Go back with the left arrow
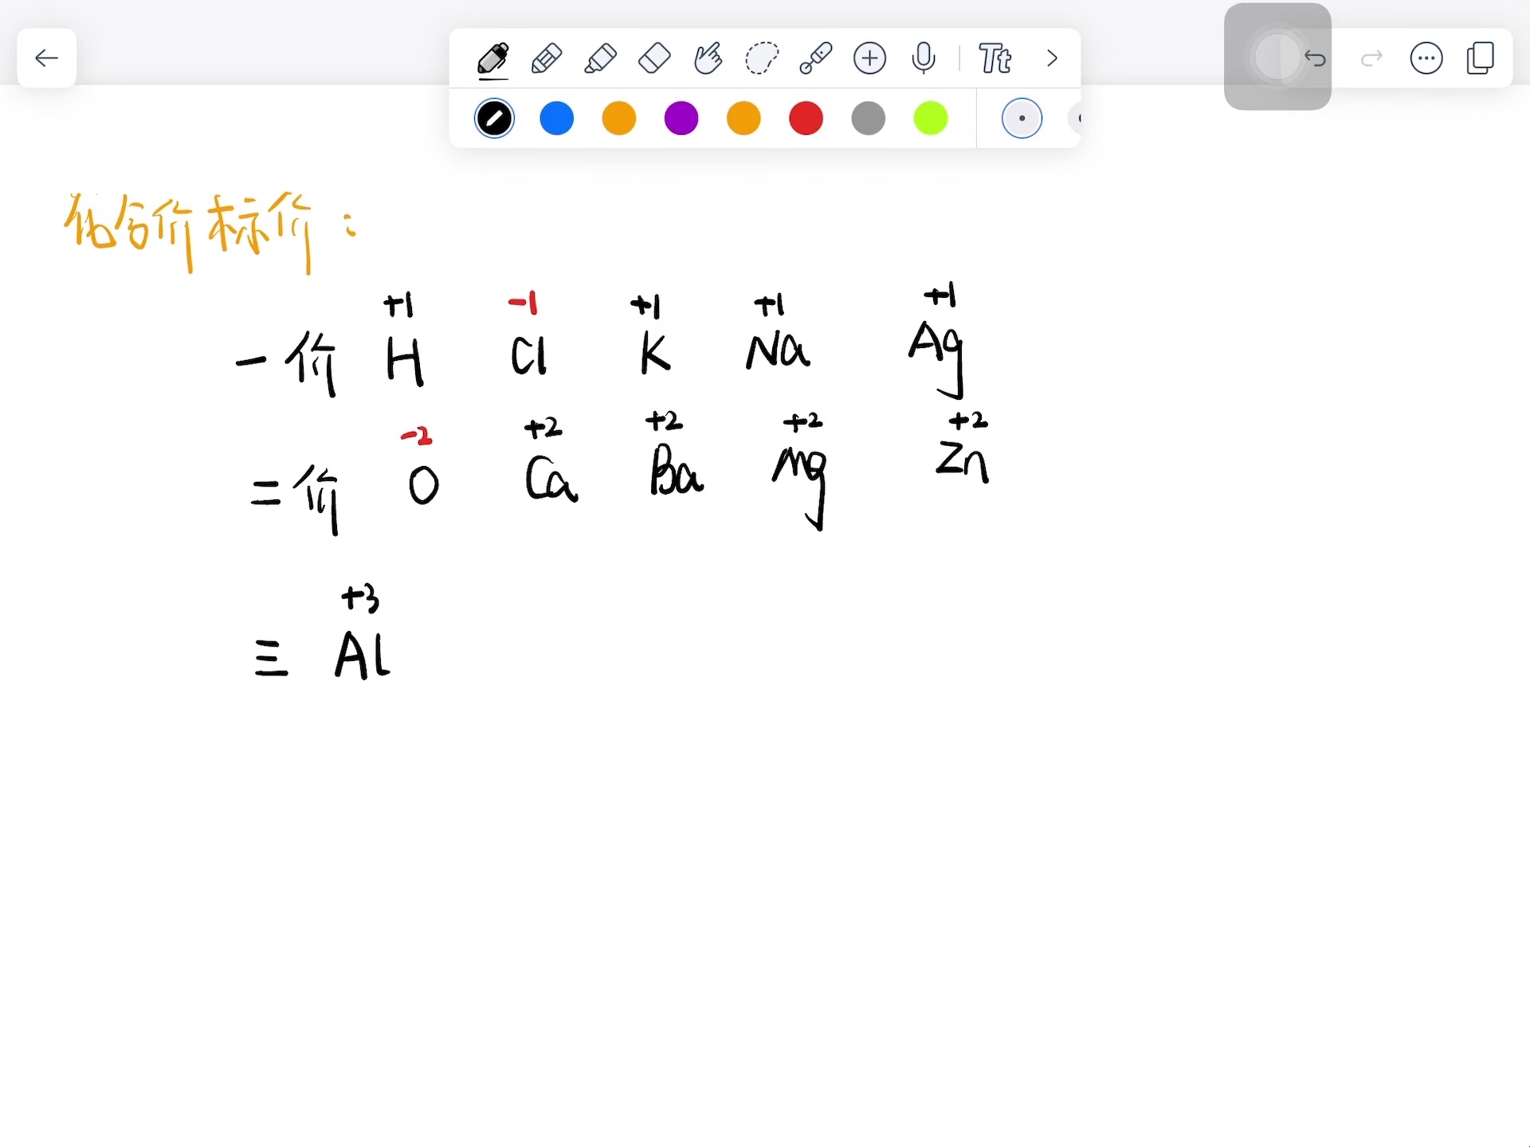 (47, 58)
